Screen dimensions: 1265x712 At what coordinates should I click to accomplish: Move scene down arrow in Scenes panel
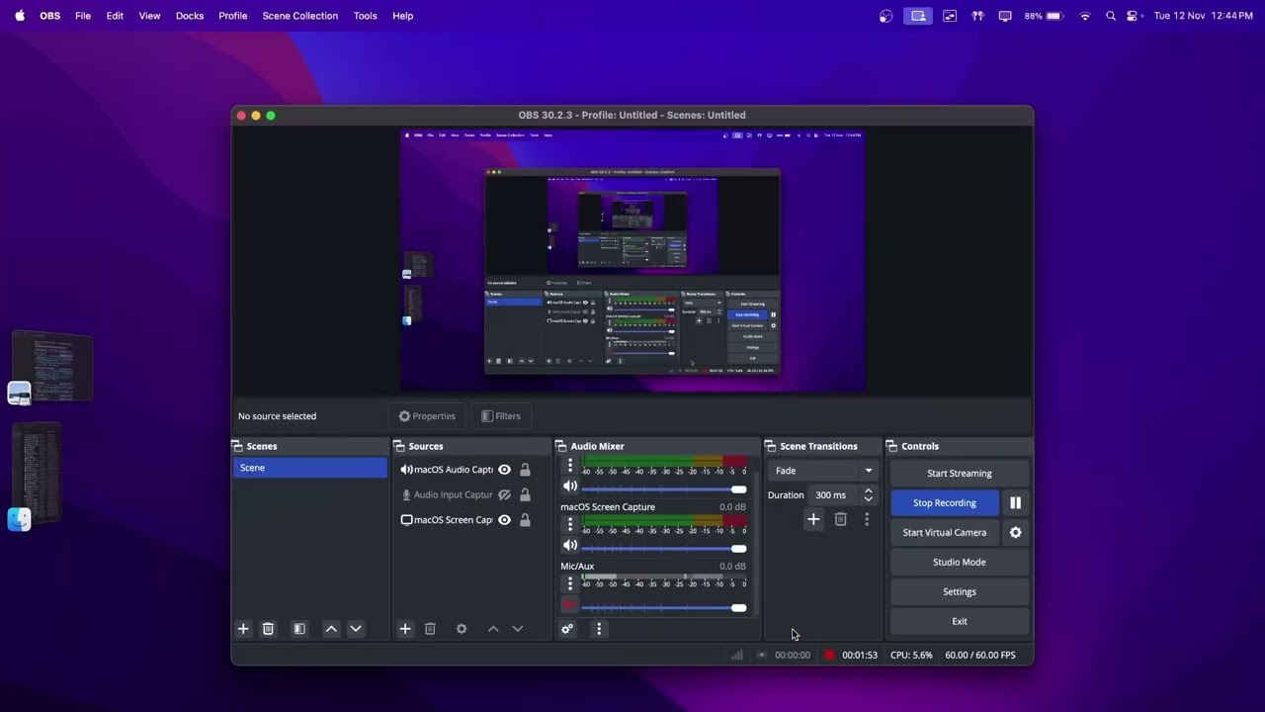[x=356, y=629]
